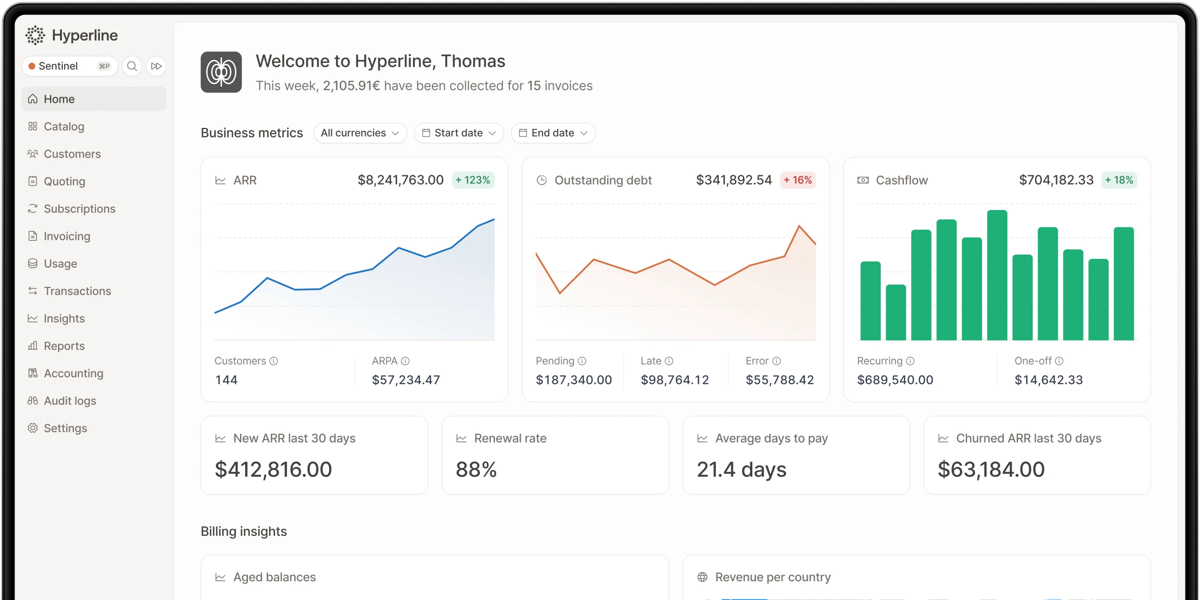Click the info icon next to Customers
The width and height of the screenshot is (1200, 600).
274,361
